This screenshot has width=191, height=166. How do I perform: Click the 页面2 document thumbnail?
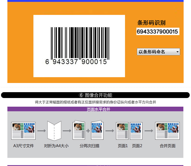pos(136,131)
